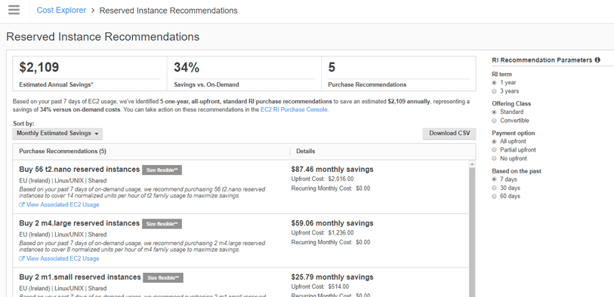Click external link icon under t2.nano recommendation
This screenshot has width=614, height=297.
22,205
